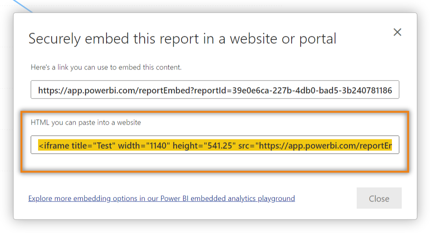Click the width="1140" value in iframe code
The width and height of the screenshot is (430, 233).
click(143, 146)
